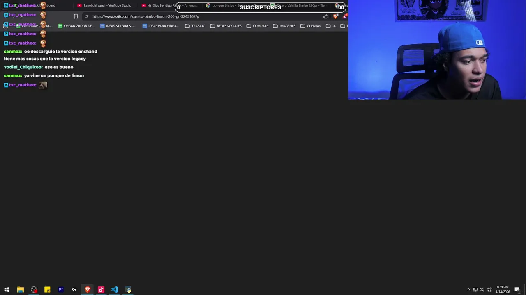Launch Adobe Premiere Pro from taskbar
Screen dimensions: 526x295
coord(61,290)
